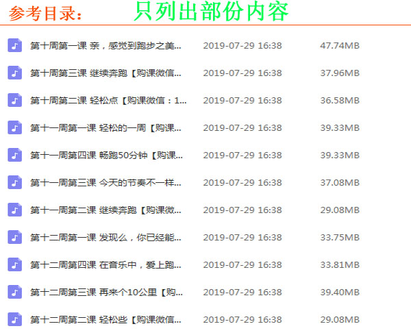Open the file 第十二周第三课 再来个10公里
This screenshot has width=411, height=335.
[106, 293]
